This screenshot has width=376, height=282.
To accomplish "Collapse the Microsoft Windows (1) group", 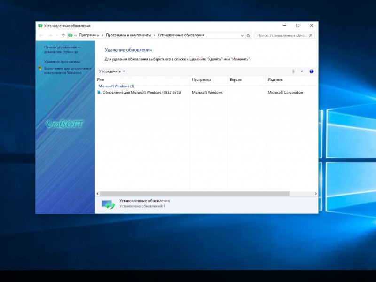I will 116,86.
